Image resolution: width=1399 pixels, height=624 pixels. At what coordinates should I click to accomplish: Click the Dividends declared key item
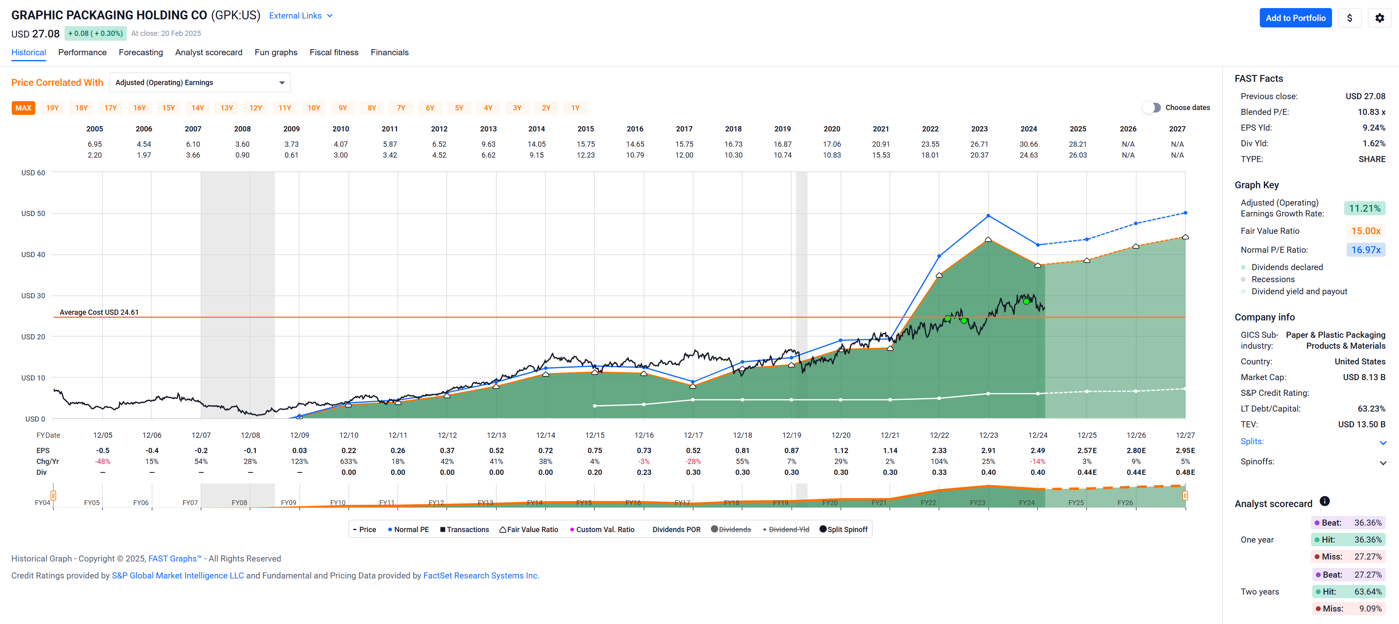coord(1282,267)
